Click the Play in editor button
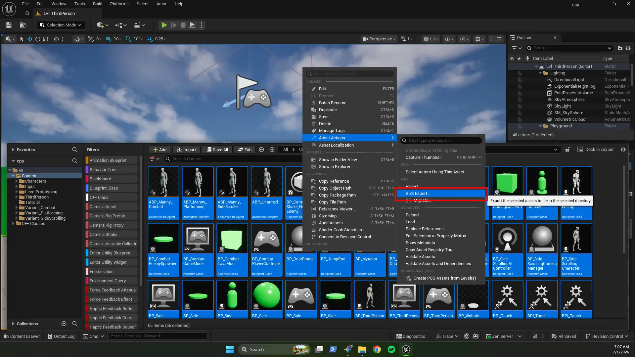The height and width of the screenshot is (357, 635). click(164, 25)
